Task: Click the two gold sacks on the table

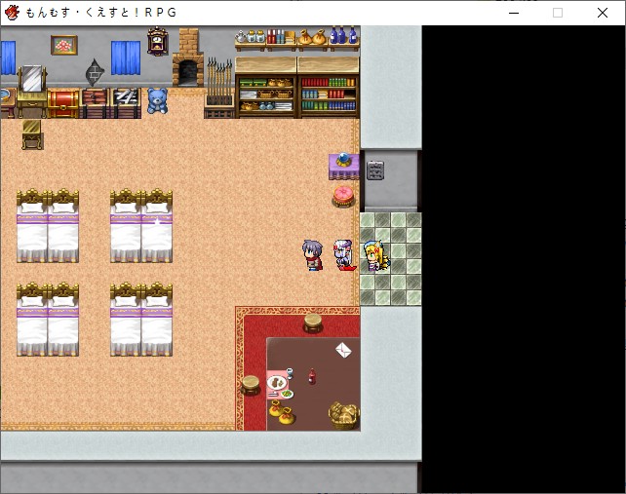Action: click(282, 412)
